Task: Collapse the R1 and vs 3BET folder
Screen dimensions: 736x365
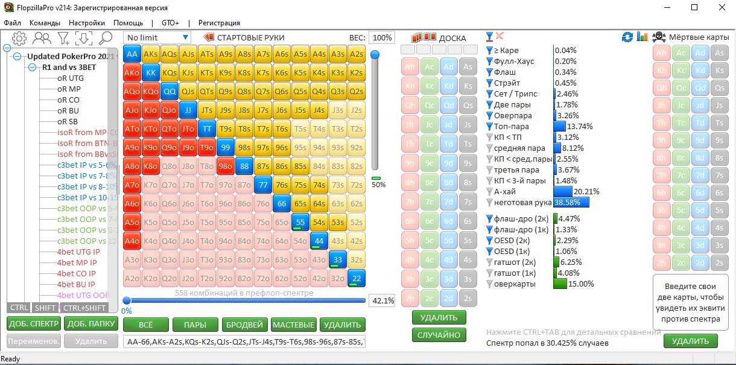Action: pos(32,67)
